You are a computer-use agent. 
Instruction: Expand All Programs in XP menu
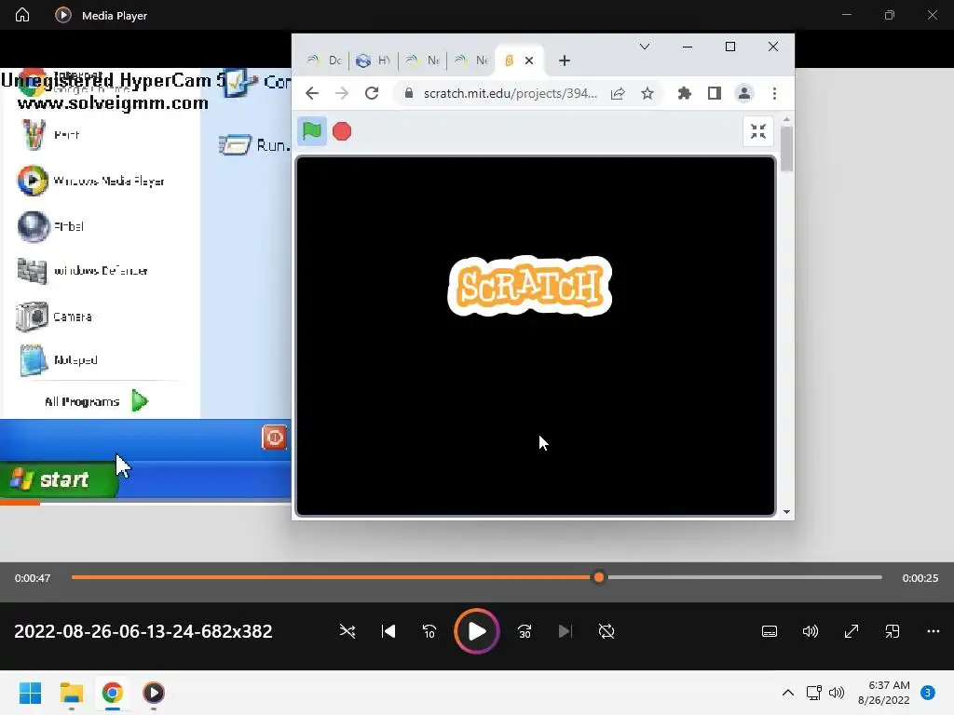click(x=96, y=401)
